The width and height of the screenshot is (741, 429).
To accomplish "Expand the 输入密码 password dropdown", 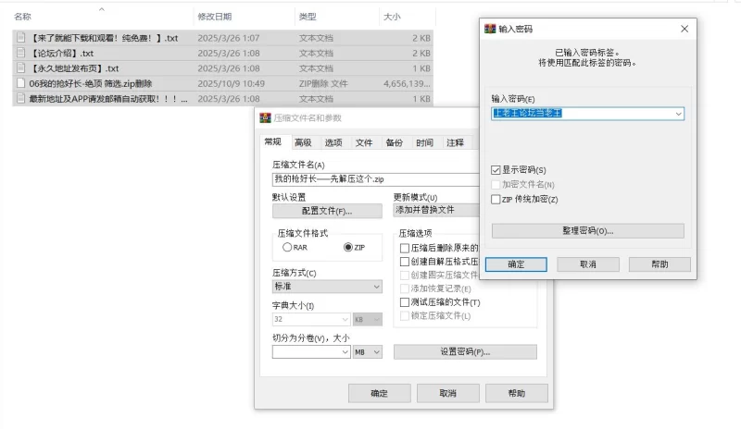I will pyautogui.click(x=679, y=114).
